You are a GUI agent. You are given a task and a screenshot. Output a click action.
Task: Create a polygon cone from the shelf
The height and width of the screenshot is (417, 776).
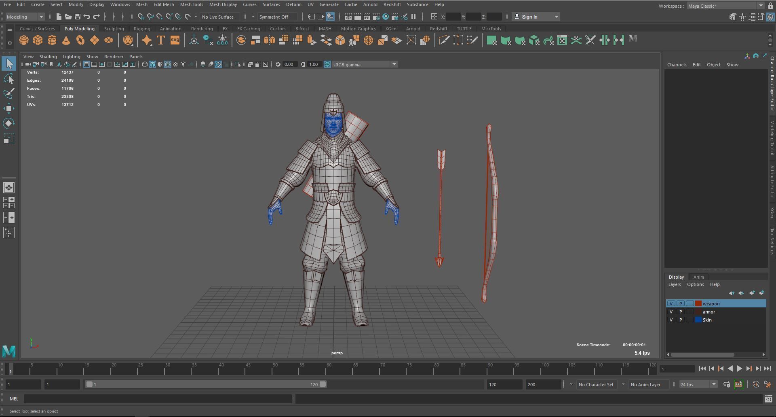tap(66, 40)
